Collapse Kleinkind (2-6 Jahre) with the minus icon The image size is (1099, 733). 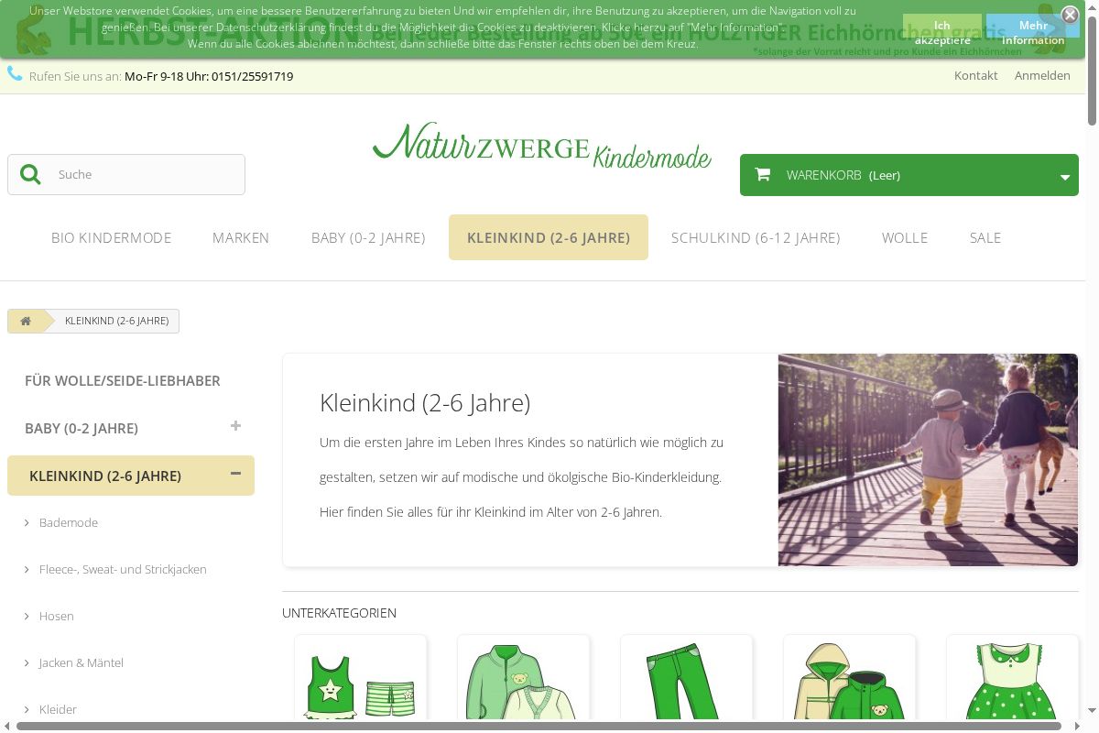(x=235, y=474)
